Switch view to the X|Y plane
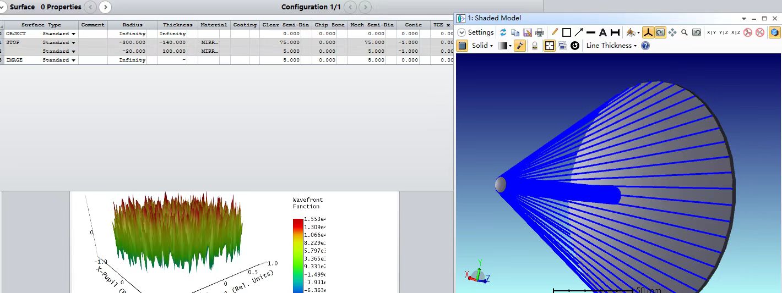Image resolution: width=782 pixels, height=293 pixels. point(712,32)
